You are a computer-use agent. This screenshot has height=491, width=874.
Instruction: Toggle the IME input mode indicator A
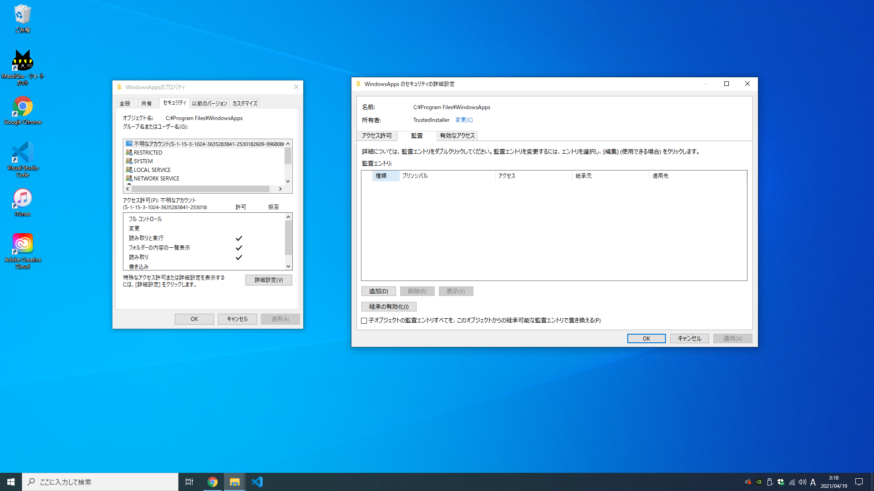tap(813, 482)
